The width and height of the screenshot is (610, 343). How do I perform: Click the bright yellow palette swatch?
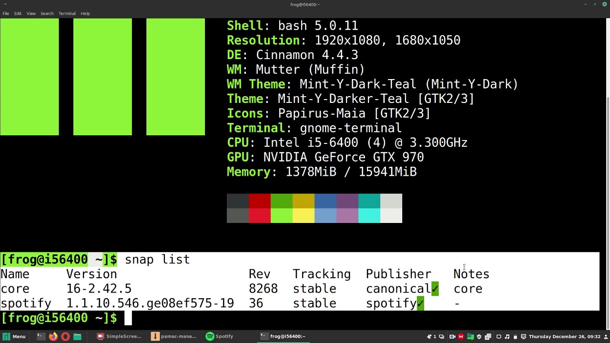pyautogui.click(x=304, y=216)
